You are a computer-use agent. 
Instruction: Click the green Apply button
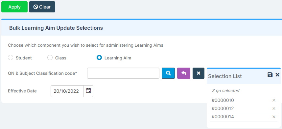(14, 7)
